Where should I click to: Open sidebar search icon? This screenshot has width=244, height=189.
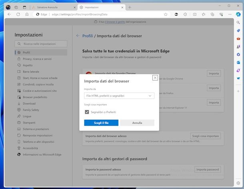click(238, 22)
